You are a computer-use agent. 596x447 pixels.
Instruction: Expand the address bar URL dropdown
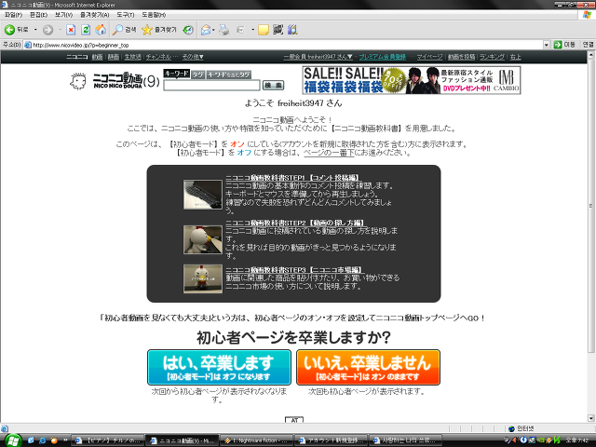(x=547, y=45)
